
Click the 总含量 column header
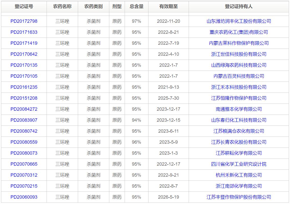pyautogui.click(x=136, y=7)
